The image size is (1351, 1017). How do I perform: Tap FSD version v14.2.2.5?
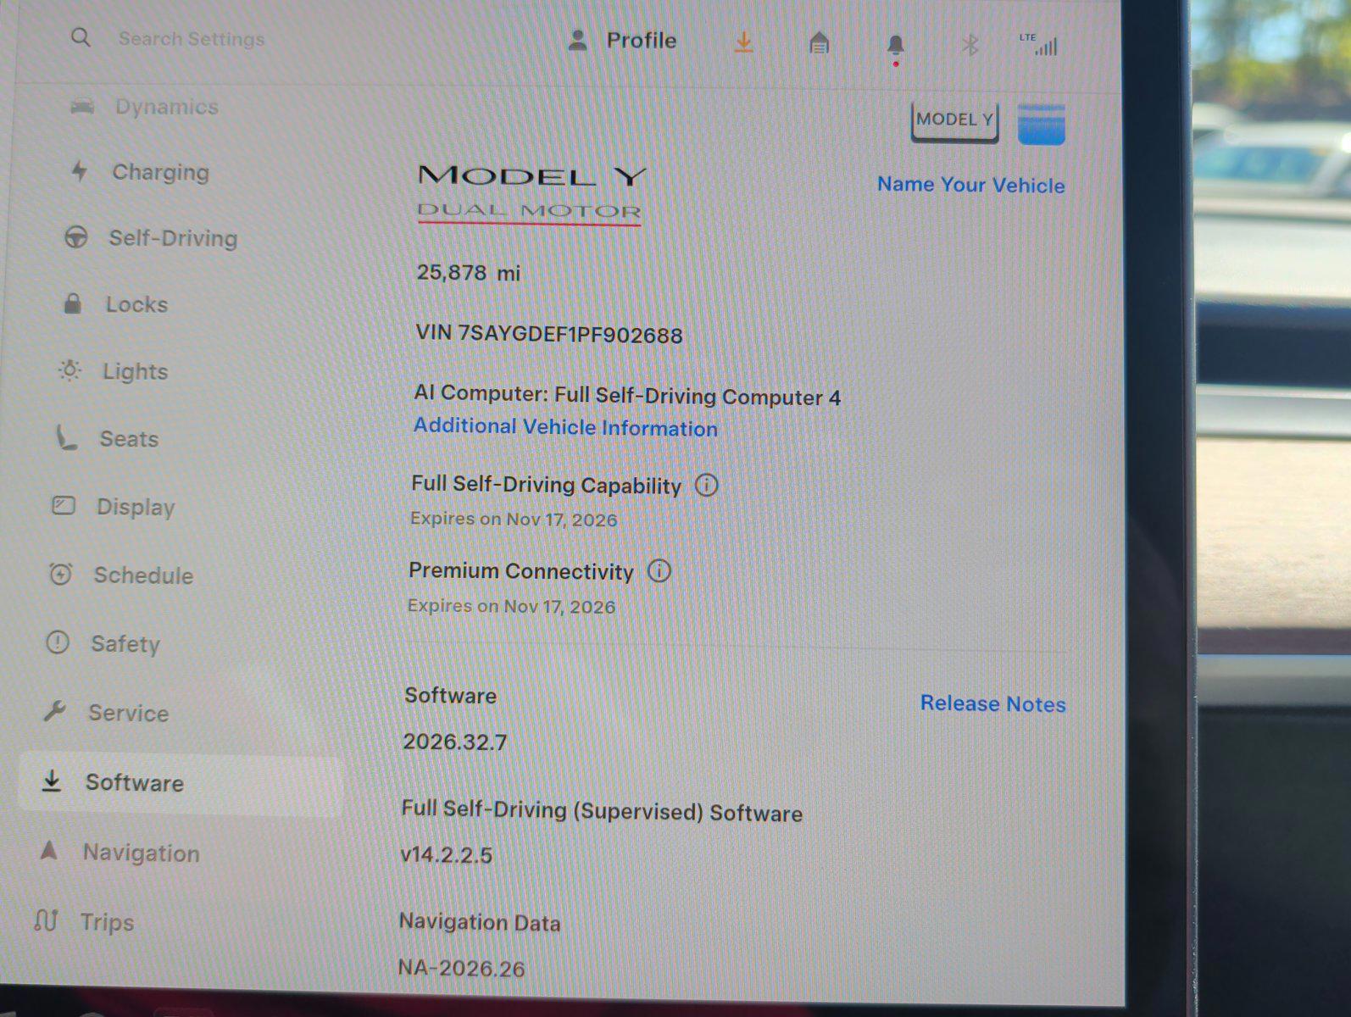pyautogui.click(x=446, y=854)
